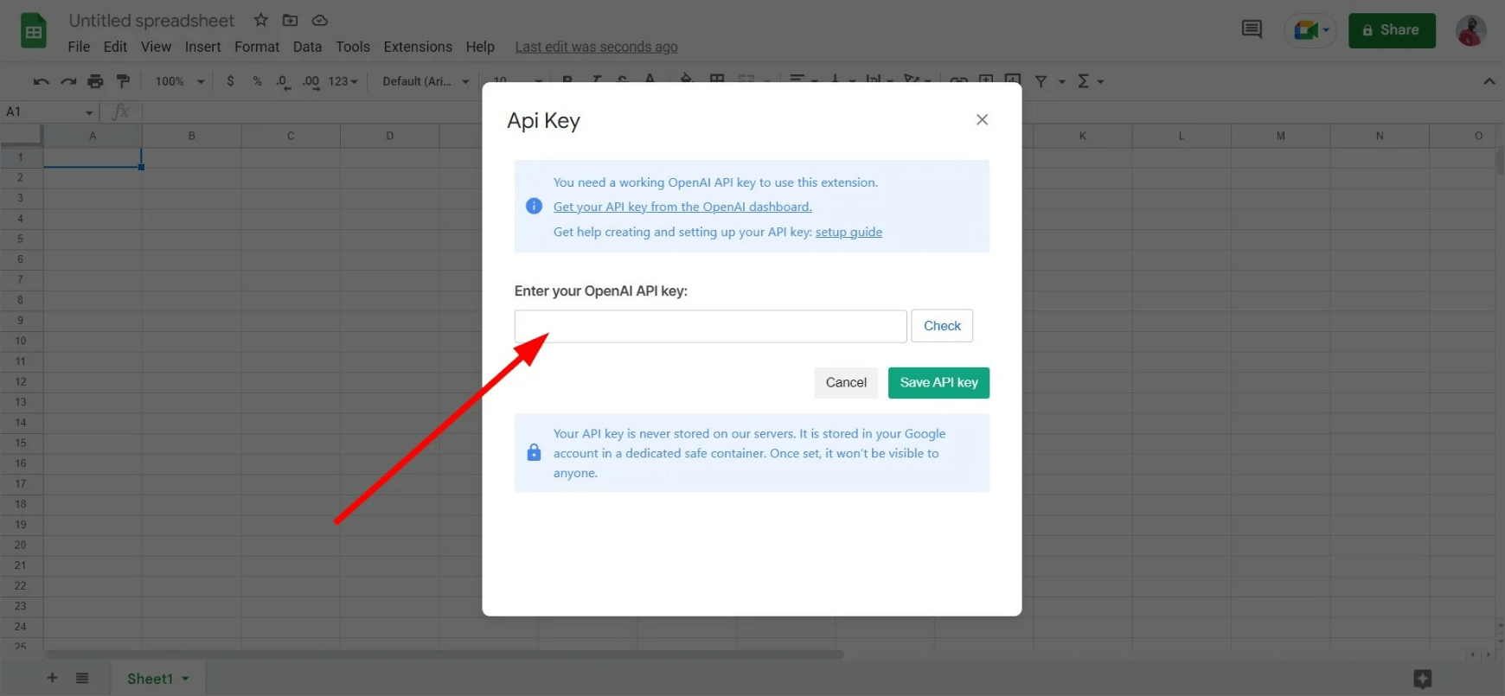Apply currency format with the $ icon
Image resolution: width=1505 pixels, height=696 pixels.
coord(230,81)
